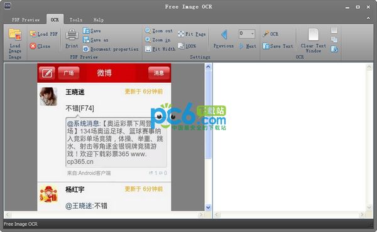Click the Load Image folder icon
Screen dimensions: 377x232
[x=15, y=34]
